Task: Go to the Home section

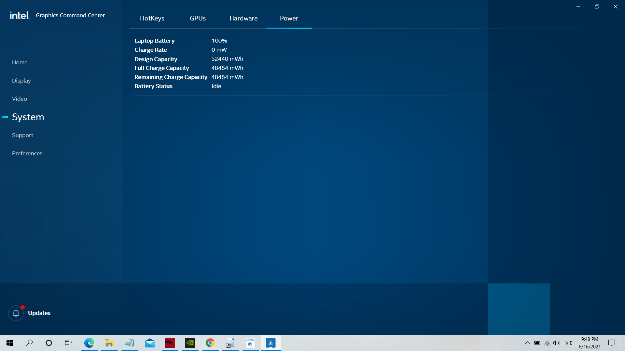Action: 20,62
